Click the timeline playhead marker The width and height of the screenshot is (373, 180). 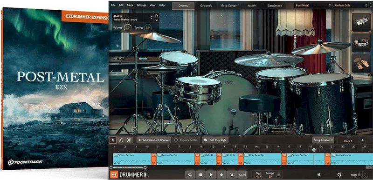click(x=314, y=150)
